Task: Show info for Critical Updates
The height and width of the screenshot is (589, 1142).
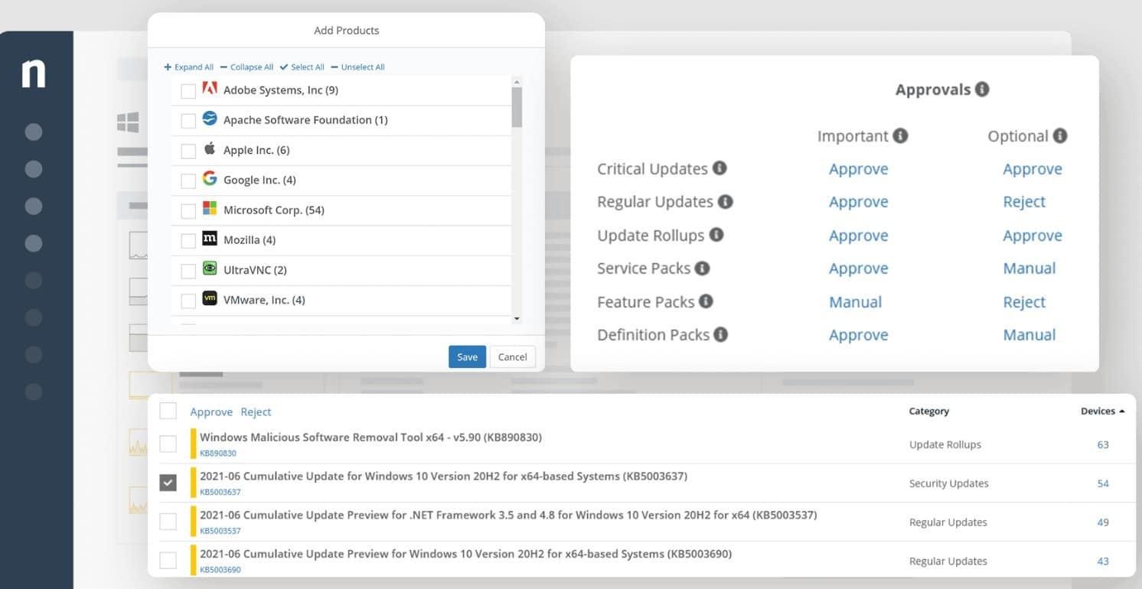Action: 719,168
